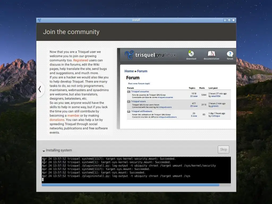Click the 33 new topics link
272x204 pixels.
tap(194, 96)
